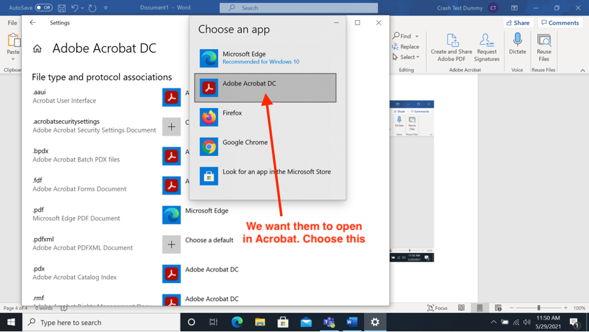
Task: Select Look for an app in Microsoft Store
Action: click(x=266, y=176)
